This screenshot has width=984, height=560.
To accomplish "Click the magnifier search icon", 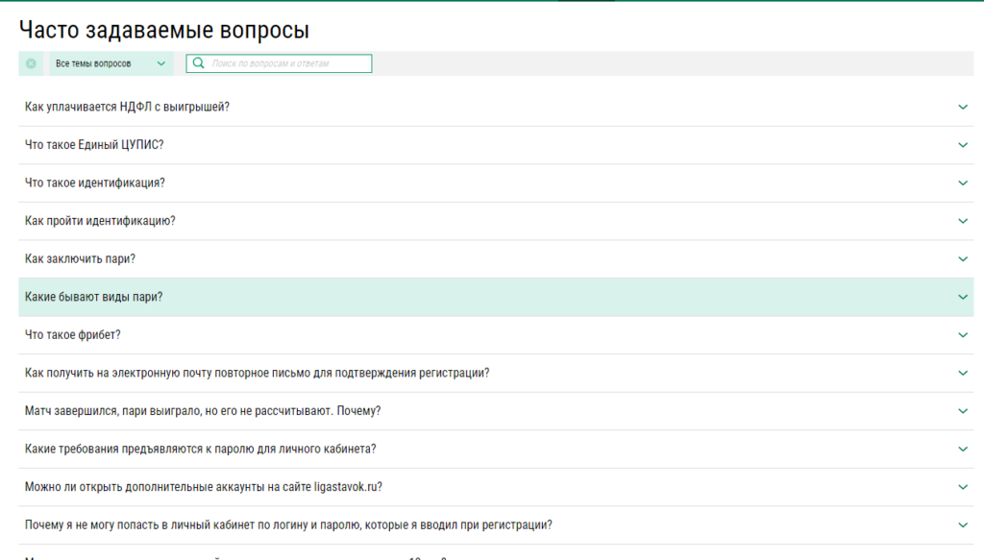I will [x=198, y=62].
